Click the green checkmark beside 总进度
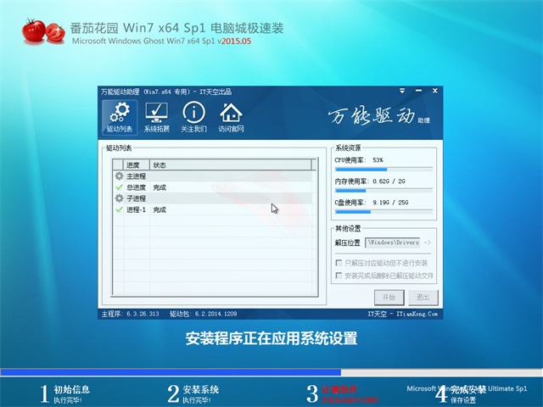543x407 pixels. click(x=119, y=187)
